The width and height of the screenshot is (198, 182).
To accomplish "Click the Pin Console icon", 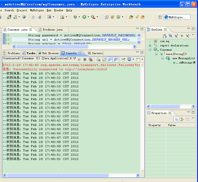I will tap(124, 59).
